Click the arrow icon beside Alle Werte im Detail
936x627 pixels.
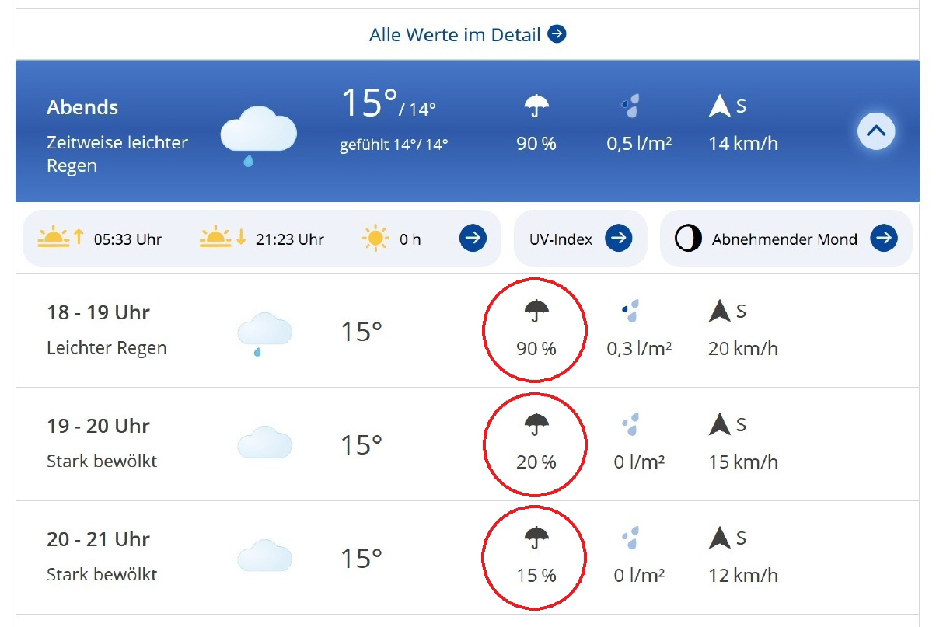point(557,34)
